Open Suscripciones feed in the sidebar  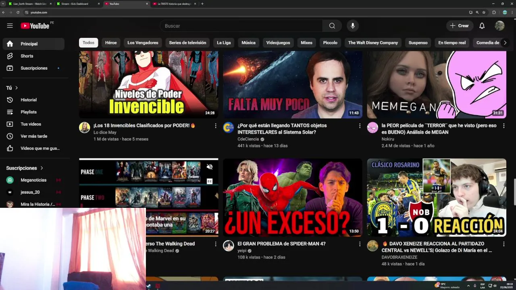tap(33, 68)
